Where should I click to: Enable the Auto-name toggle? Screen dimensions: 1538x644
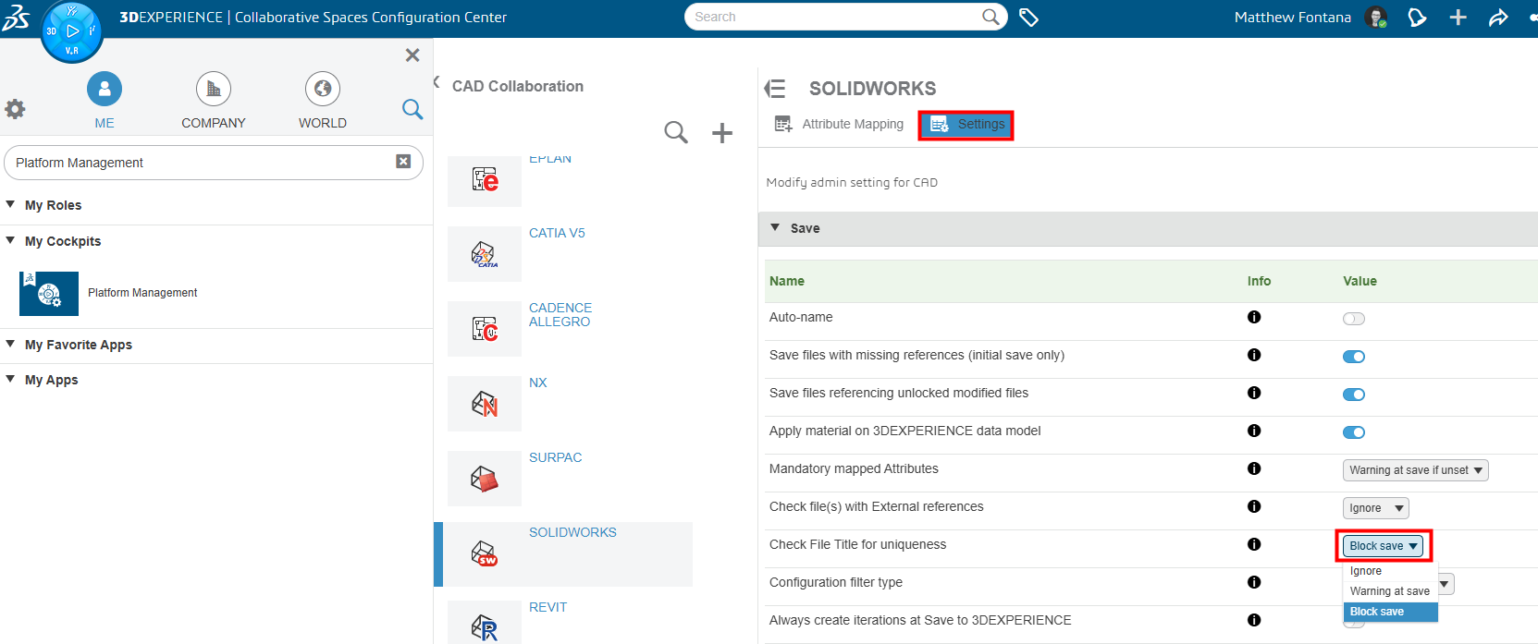click(x=1354, y=319)
